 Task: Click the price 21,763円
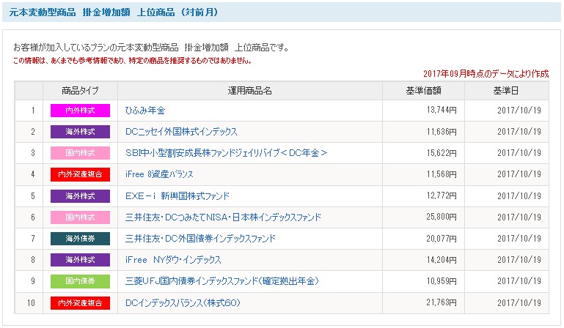coord(442,302)
